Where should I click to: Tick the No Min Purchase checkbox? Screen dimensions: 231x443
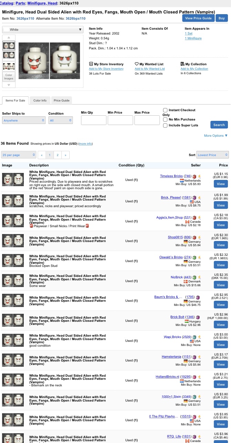[165, 119]
